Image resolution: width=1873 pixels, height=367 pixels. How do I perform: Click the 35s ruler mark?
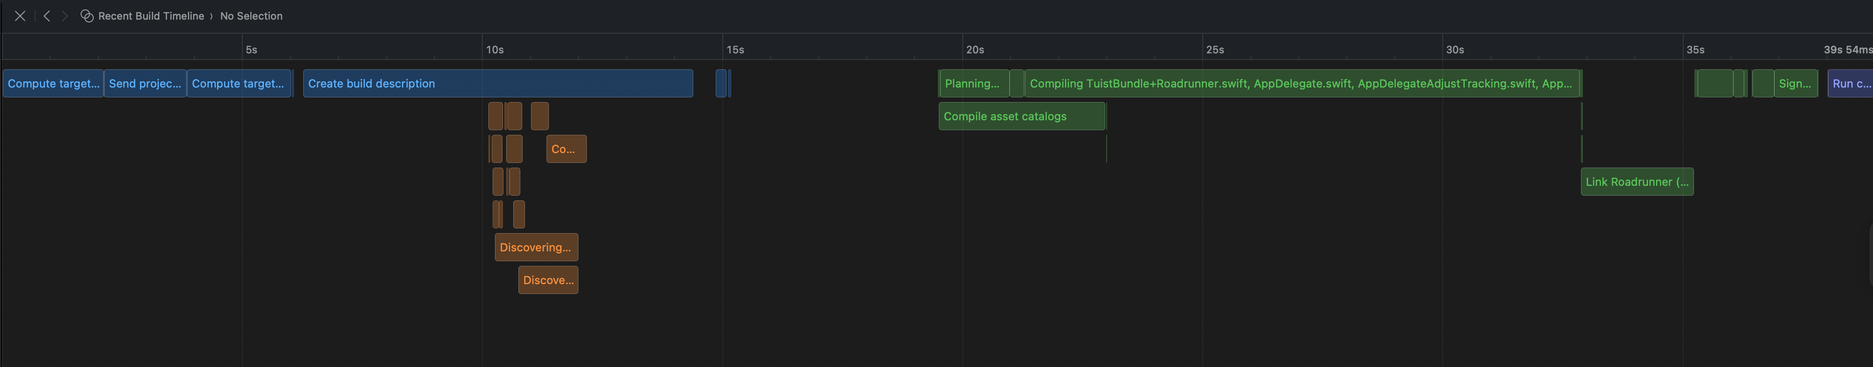1695,50
